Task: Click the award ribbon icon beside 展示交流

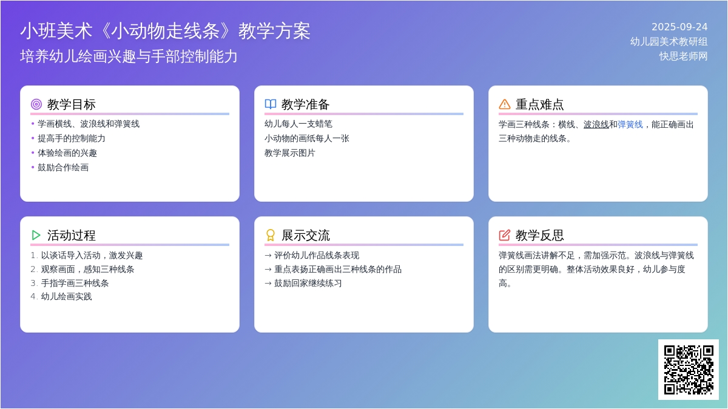Action: (x=271, y=235)
